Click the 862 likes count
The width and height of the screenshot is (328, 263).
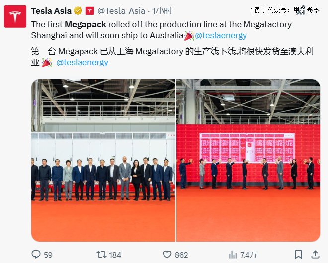[181, 255]
